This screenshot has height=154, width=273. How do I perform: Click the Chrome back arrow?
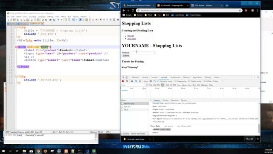pyautogui.click(x=124, y=10)
